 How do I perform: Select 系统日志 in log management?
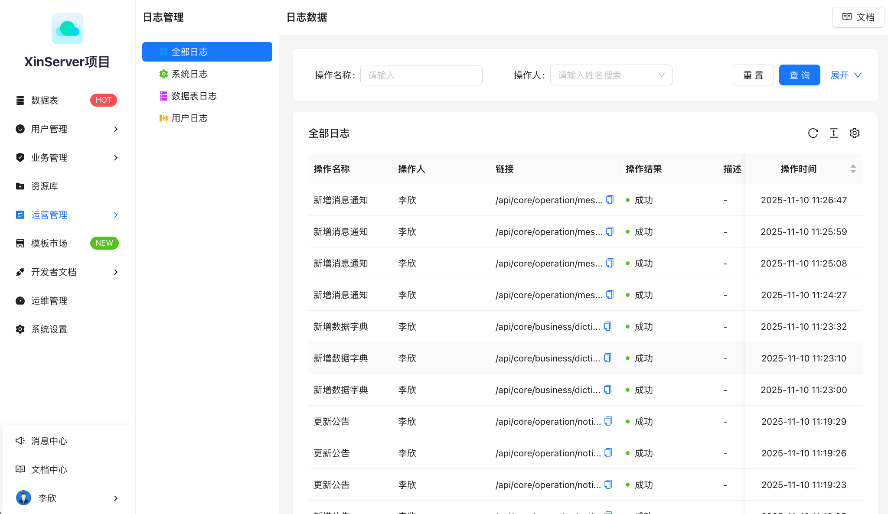click(x=189, y=74)
